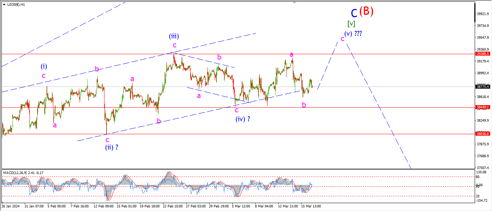Image resolution: width=492 pixels, height=211 pixels.
Task: Click the blue (ii) ? wave label
Action: 112,147
